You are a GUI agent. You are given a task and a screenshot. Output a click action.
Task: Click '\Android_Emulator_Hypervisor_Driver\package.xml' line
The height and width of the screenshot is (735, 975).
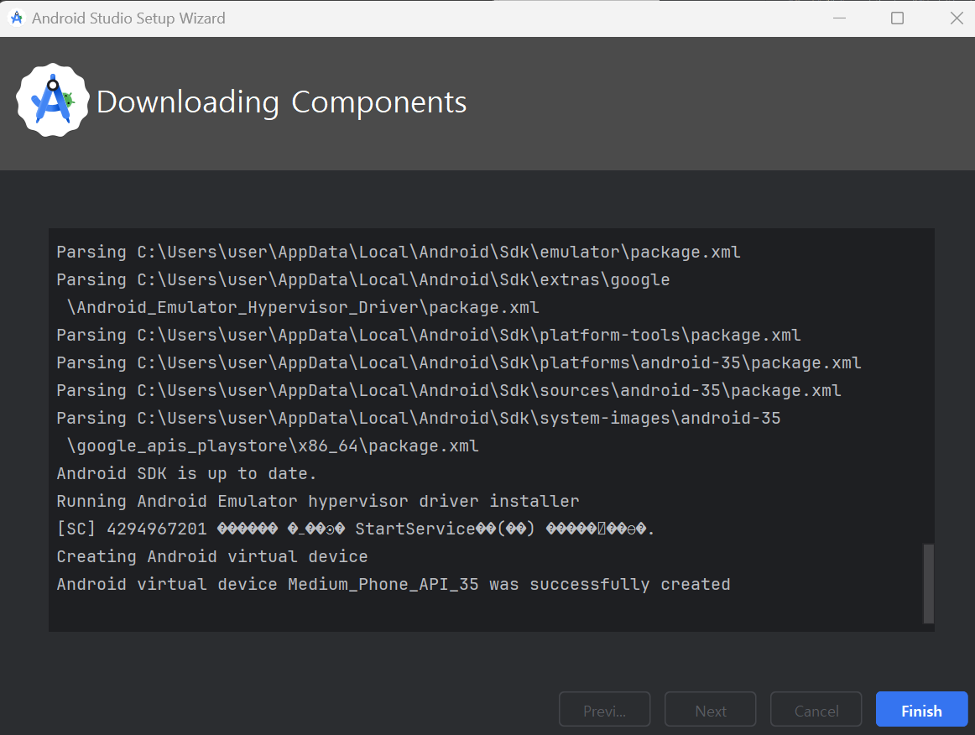303,307
